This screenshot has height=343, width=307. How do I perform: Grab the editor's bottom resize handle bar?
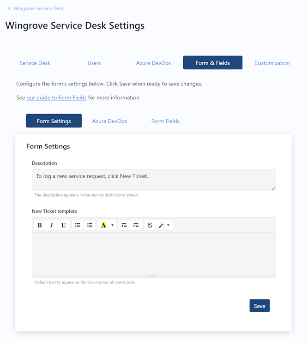tap(153, 276)
